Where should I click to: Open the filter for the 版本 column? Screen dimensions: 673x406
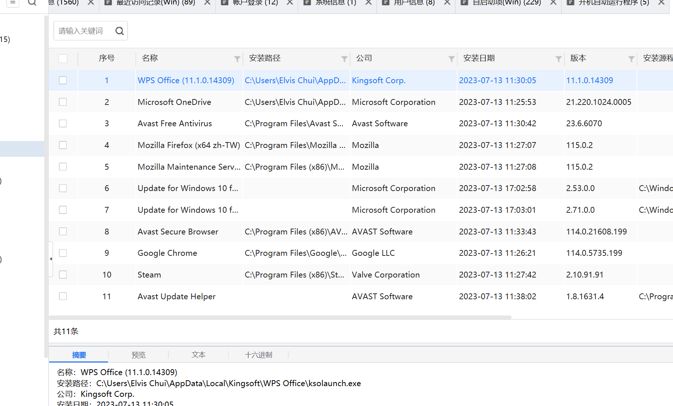[631, 59]
